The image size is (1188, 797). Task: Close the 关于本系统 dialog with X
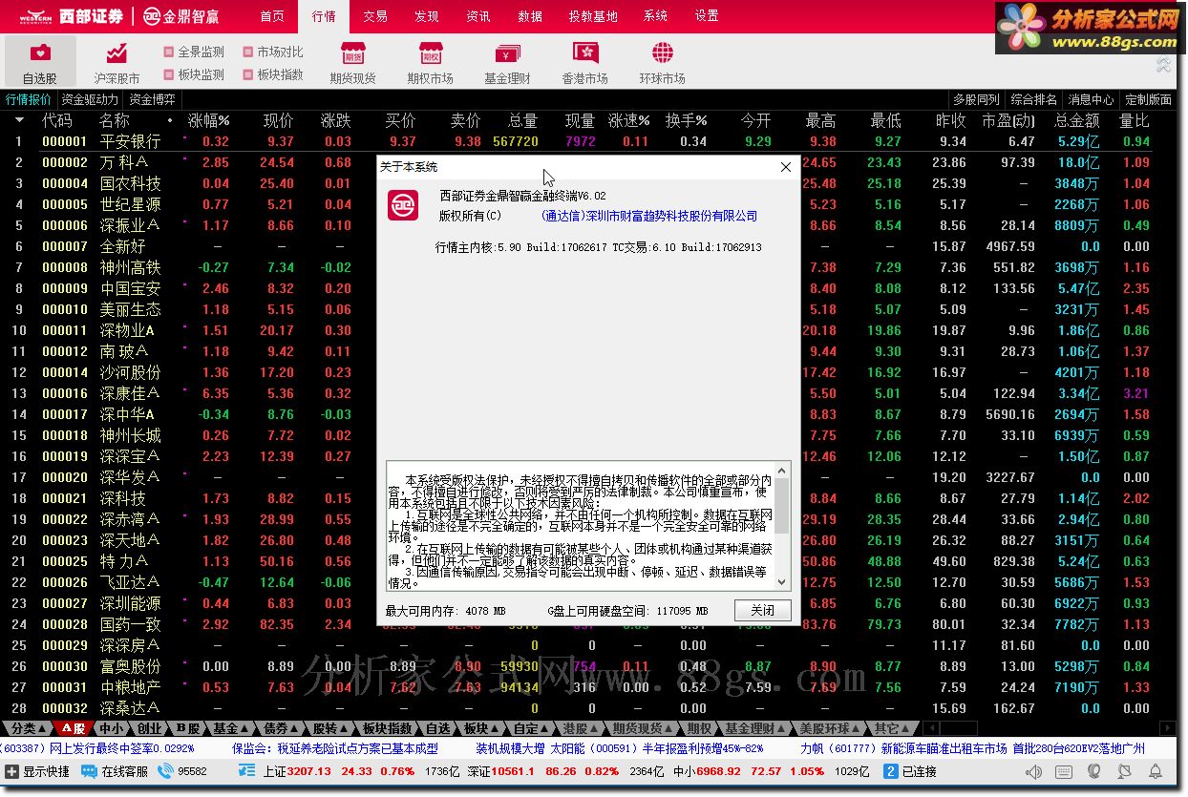tap(786, 167)
